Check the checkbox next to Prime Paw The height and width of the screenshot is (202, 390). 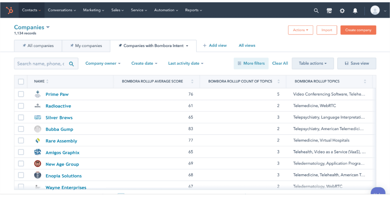coord(21,94)
